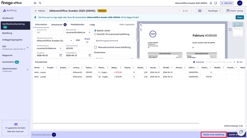The height and width of the screenshot is (138, 247).
Task: Tick the page thumbnail selection checkbox
Action: pos(230,29)
